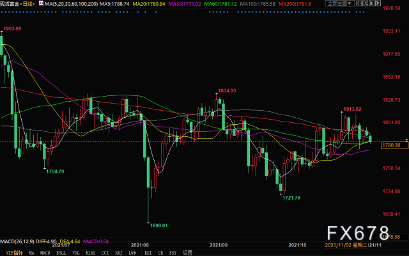Open the 设置 settings tab
Screen dimensions: 409x256
[x=187, y=253]
